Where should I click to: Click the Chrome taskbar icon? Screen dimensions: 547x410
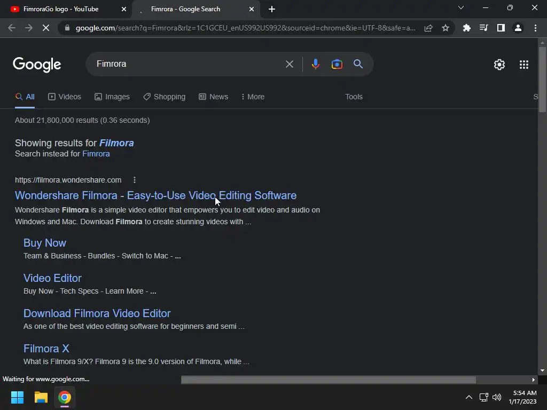(x=65, y=397)
